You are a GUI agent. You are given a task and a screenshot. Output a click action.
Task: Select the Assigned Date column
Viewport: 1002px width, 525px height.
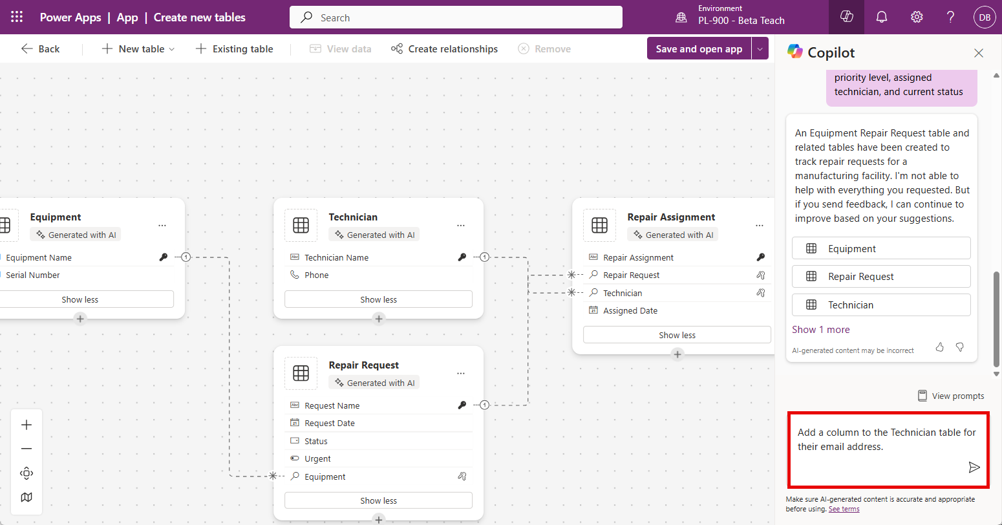point(677,310)
